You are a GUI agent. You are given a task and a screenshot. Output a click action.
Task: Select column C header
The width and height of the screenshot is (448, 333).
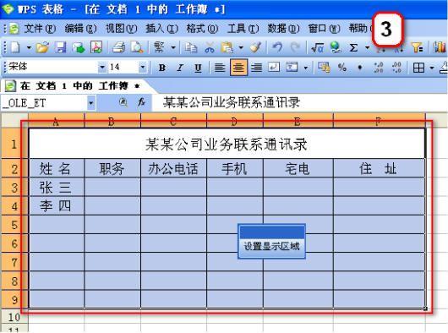click(173, 122)
